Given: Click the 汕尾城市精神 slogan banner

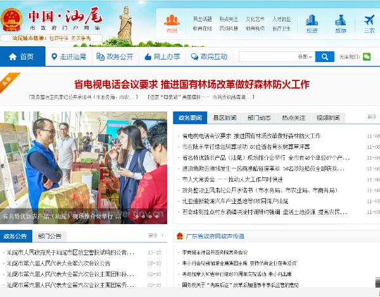Looking at the screenshot, I should pyautogui.click(x=51, y=38).
